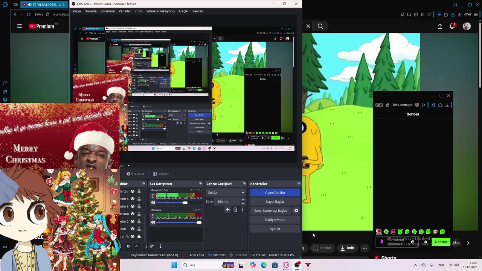
Task: Click Yayını Durdur to stop streaming
Action: tap(275, 192)
